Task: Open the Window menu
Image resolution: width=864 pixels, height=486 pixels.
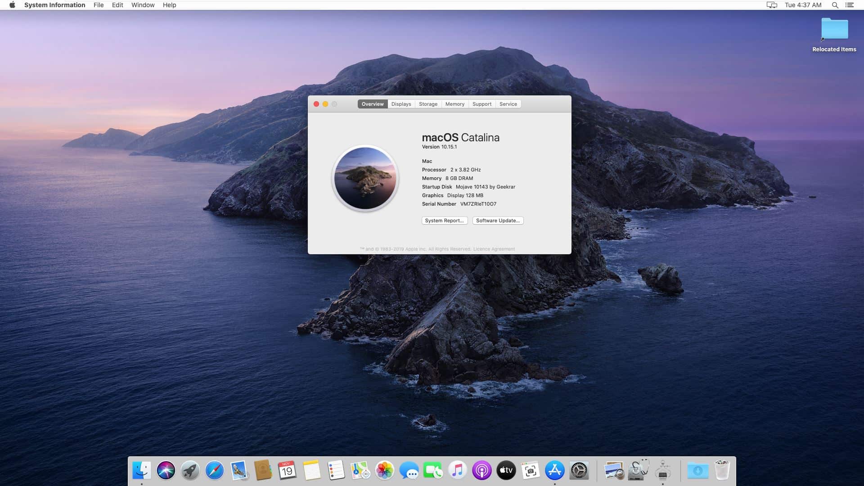Action: click(143, 5)
